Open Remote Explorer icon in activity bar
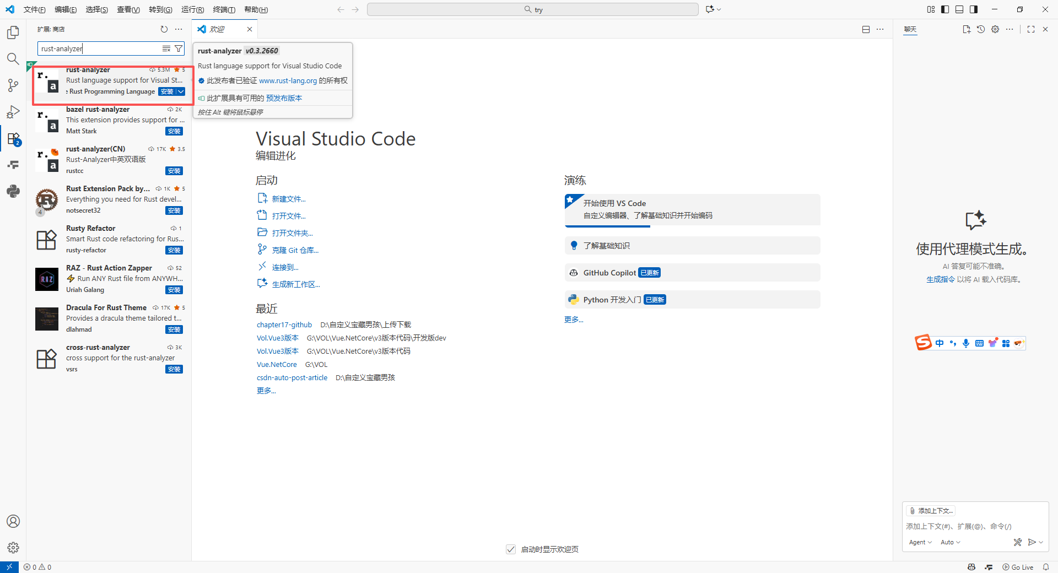The image size is (1058, 573). tap(13, 165)
